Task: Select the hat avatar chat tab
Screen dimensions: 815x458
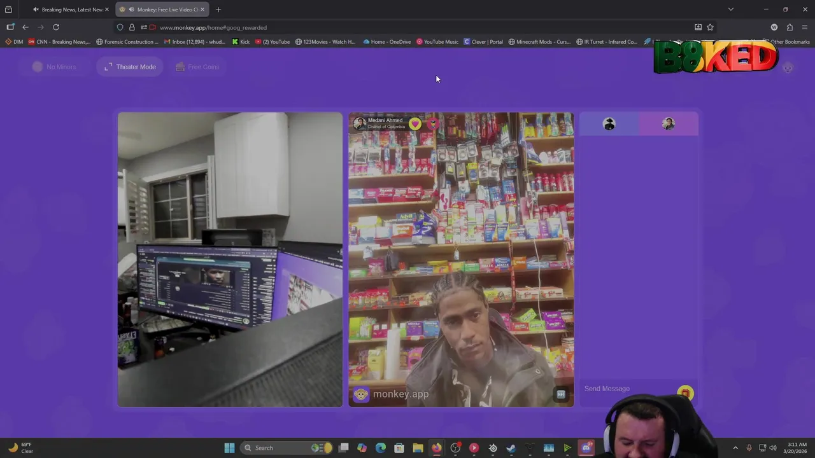Action: tap(609, 124)
